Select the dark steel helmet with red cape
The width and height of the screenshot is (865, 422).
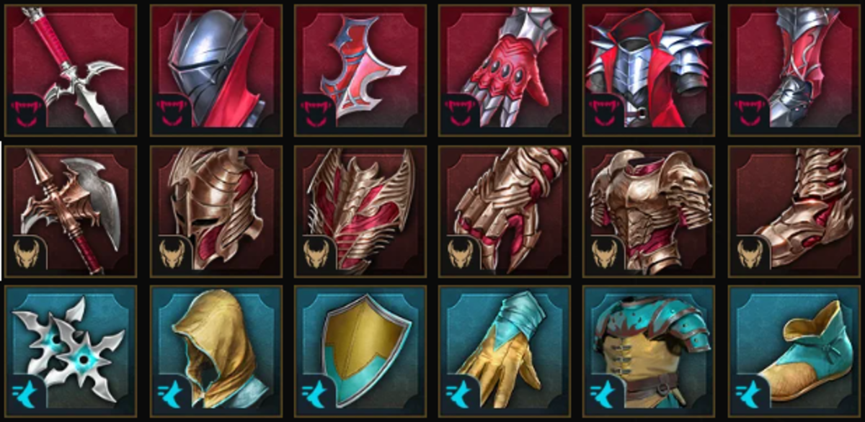[x=216, y=70]
